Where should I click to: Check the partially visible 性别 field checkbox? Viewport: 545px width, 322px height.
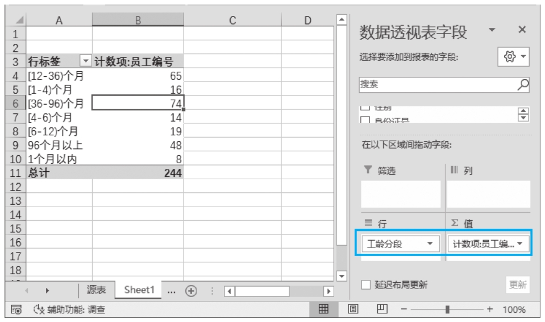click(365, 108)
